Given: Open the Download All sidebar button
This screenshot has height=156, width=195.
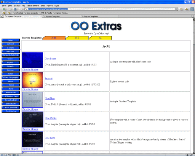Looking at the screenshot, I should pyautogui.click(x=11, y=100).
